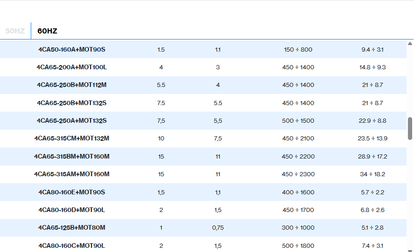
Task: Select model 4CA50-160A+MOT90S
Action: 72,50
